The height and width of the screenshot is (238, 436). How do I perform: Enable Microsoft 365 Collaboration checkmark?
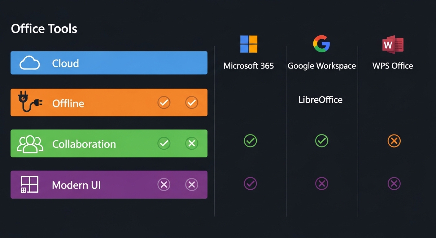point(250,141)
